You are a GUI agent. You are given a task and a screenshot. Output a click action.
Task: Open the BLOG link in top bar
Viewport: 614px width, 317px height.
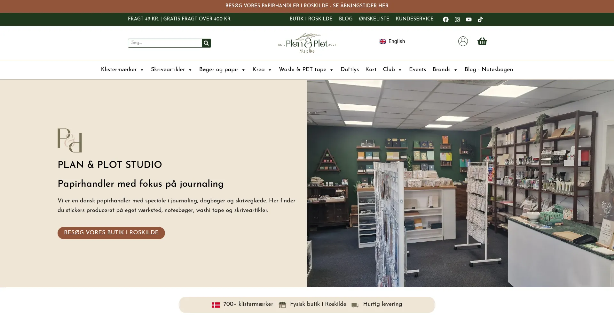(x=346, y=19)
